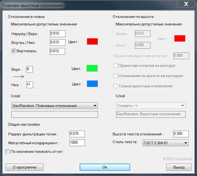Toggle the Вертикаль checkbox
Image resolution: width=197 pixels, height=176 pixels.
pyautogui.click(x=13, y=51)
